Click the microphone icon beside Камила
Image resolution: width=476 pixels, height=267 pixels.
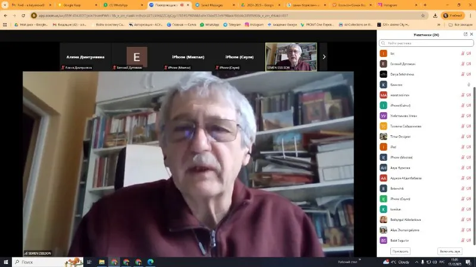(469, 85)
